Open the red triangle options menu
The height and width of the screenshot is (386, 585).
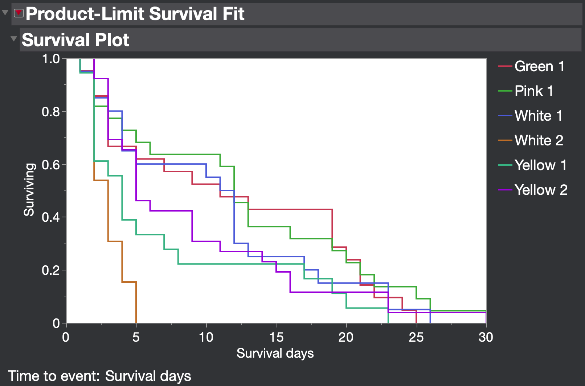click(19, 13)
